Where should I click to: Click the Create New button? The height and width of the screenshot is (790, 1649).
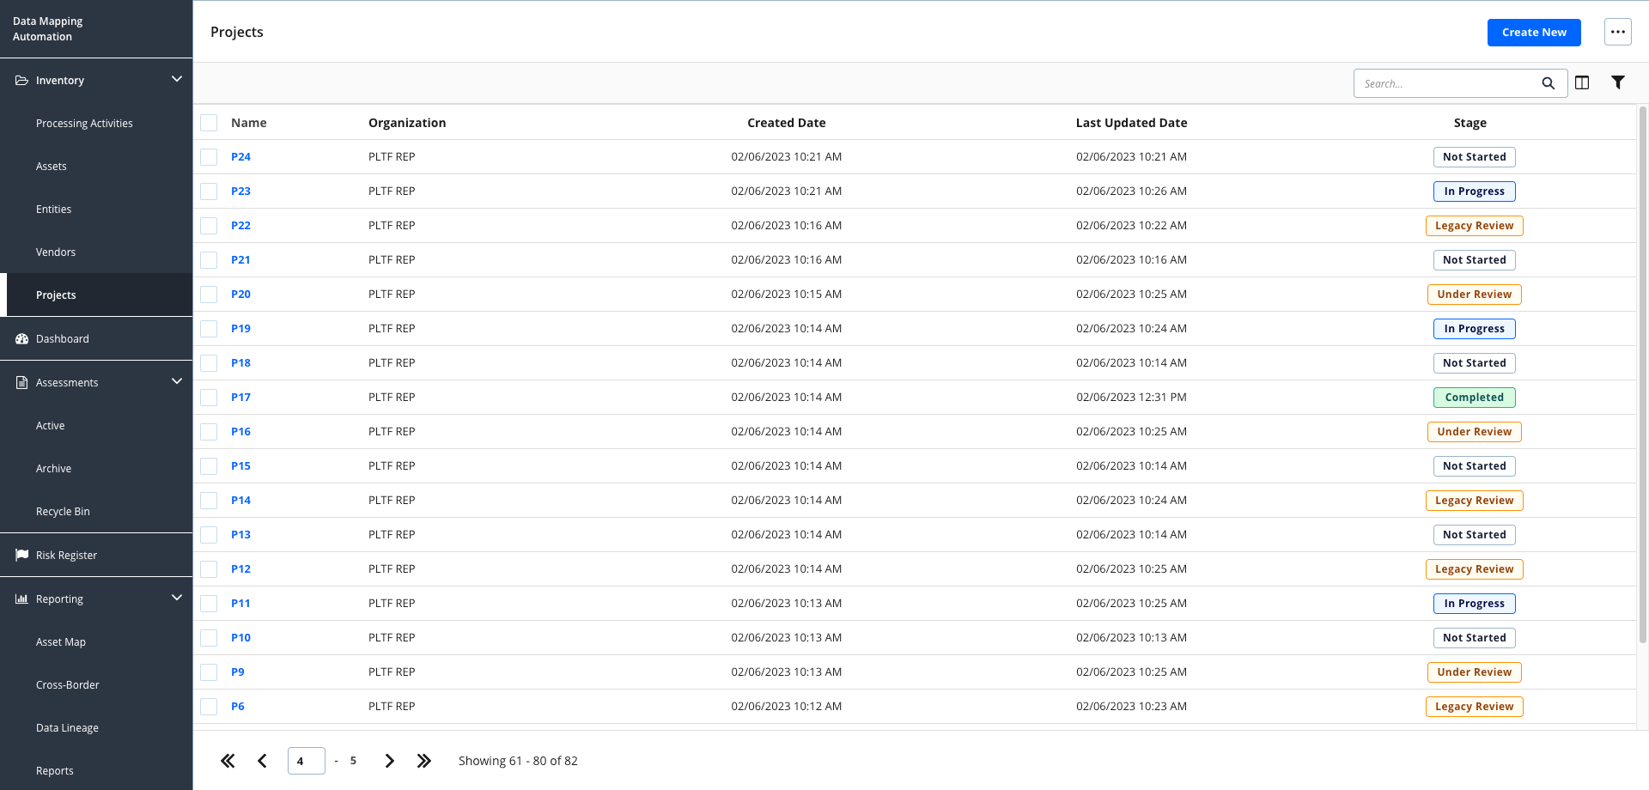point(1533,33)
